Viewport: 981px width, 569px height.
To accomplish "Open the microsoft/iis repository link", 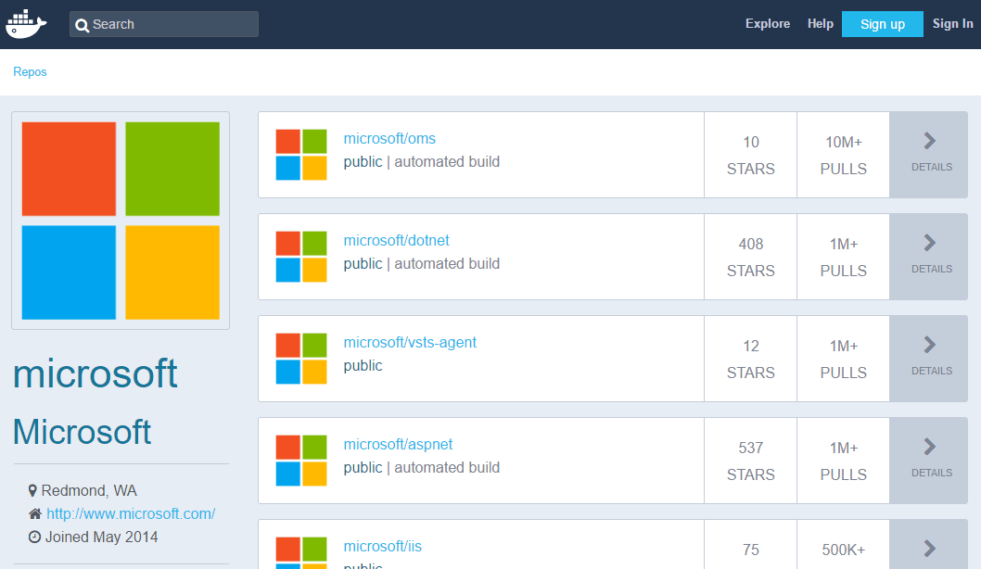I will coord(383,546).
